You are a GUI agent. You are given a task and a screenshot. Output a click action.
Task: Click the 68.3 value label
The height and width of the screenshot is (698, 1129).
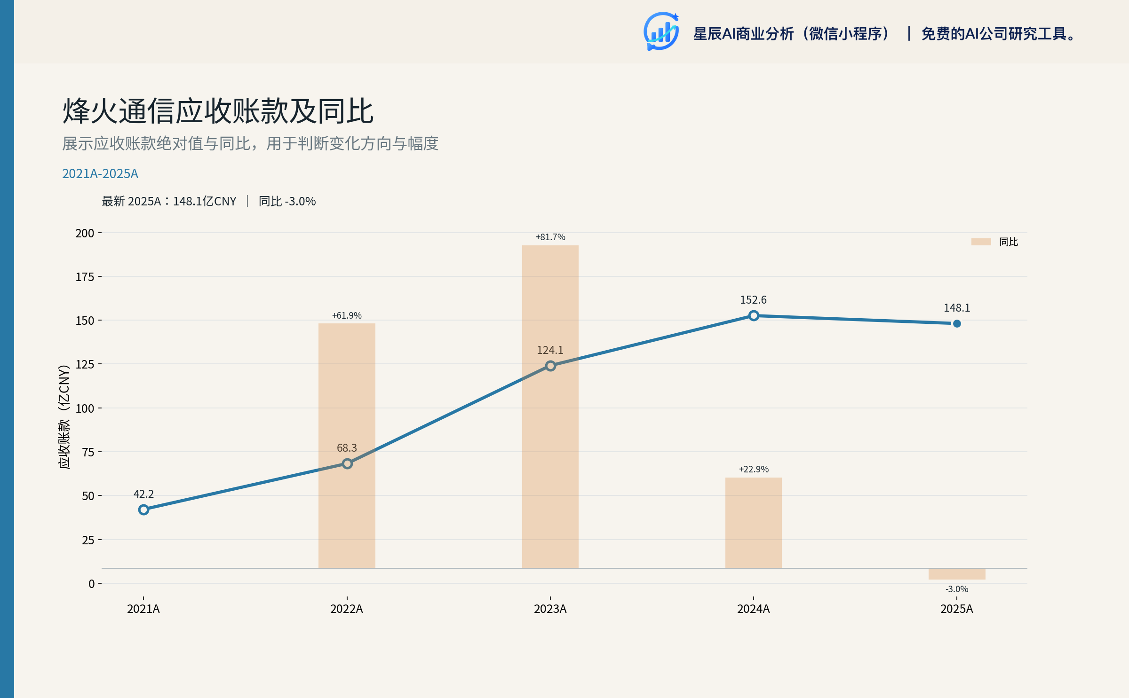point(347,448)
